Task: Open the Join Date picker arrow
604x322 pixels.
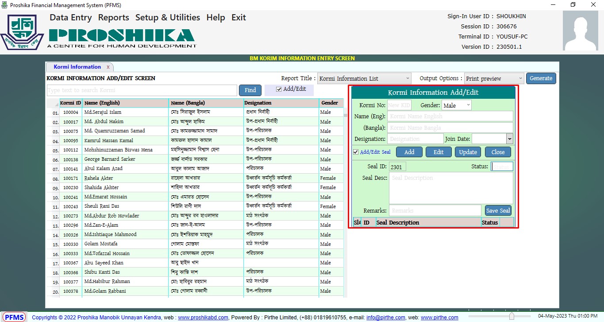Action: [510, 139]
